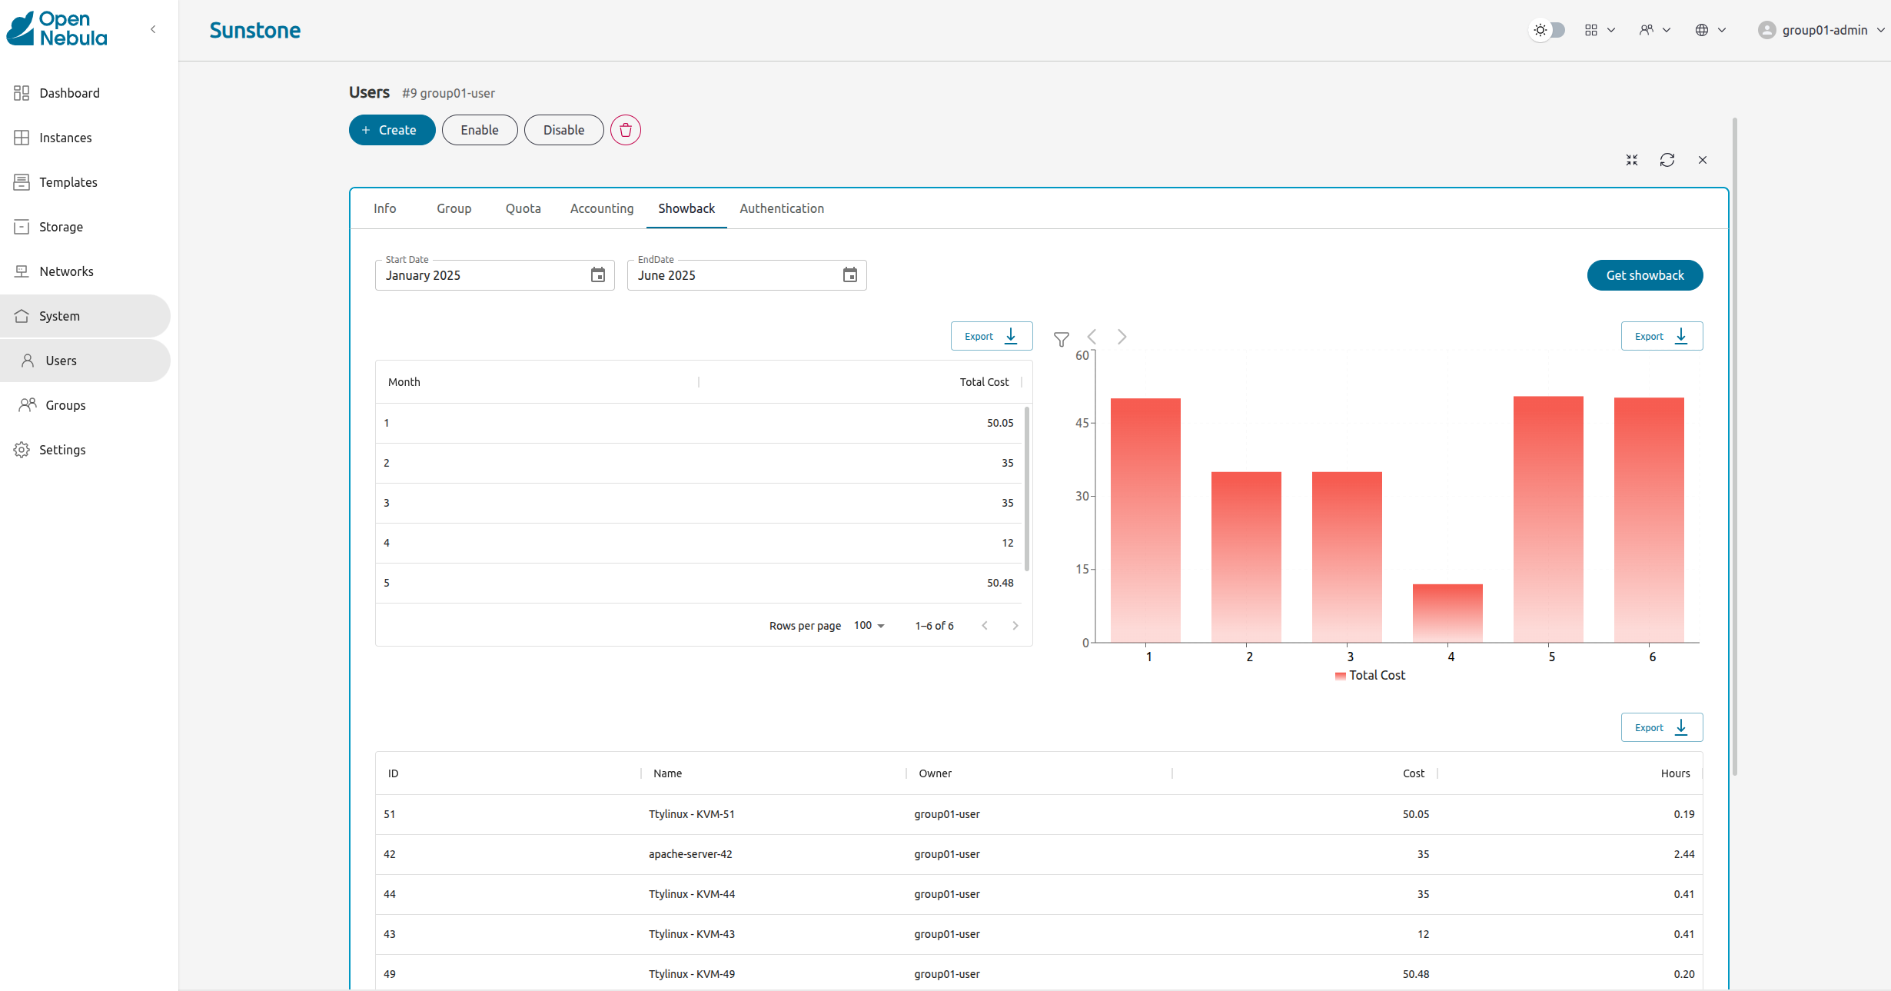1891x991 pixels.
Task: Open Groups in the sidebar
Action: [x=65, y=405]
